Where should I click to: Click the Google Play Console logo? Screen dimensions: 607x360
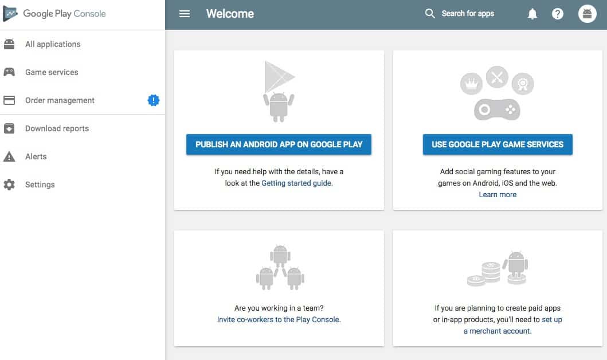[x=54, y=14]
